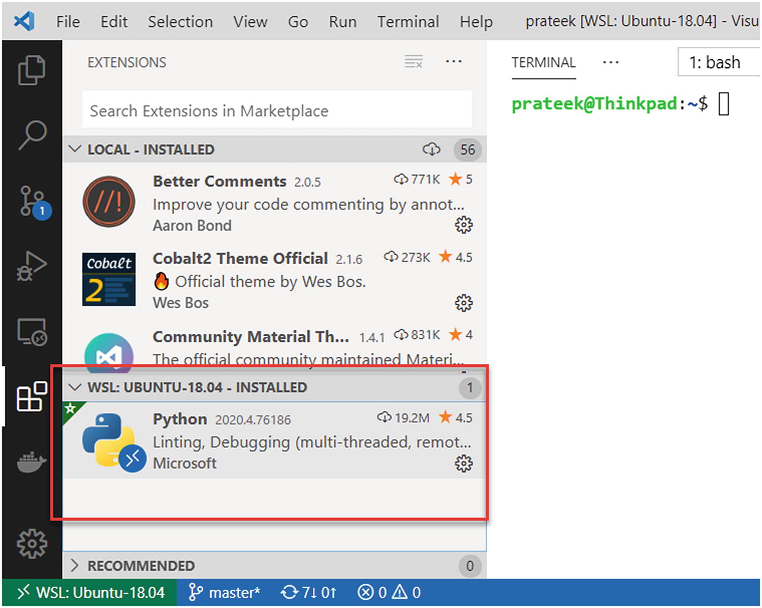Open the Remote Explorer view icon
This screenshot has height=608, width=762.
pos(32,332)
